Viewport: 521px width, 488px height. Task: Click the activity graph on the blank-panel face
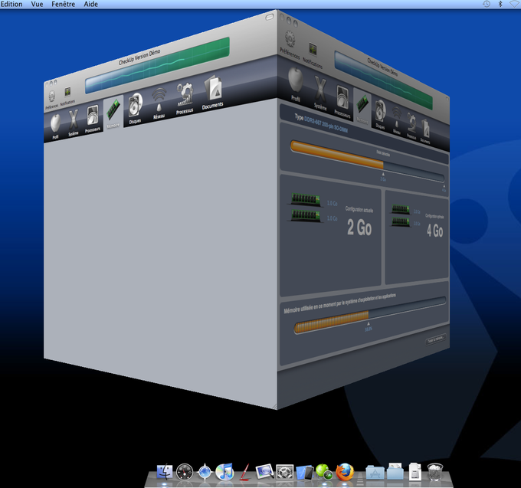(157, 65)
